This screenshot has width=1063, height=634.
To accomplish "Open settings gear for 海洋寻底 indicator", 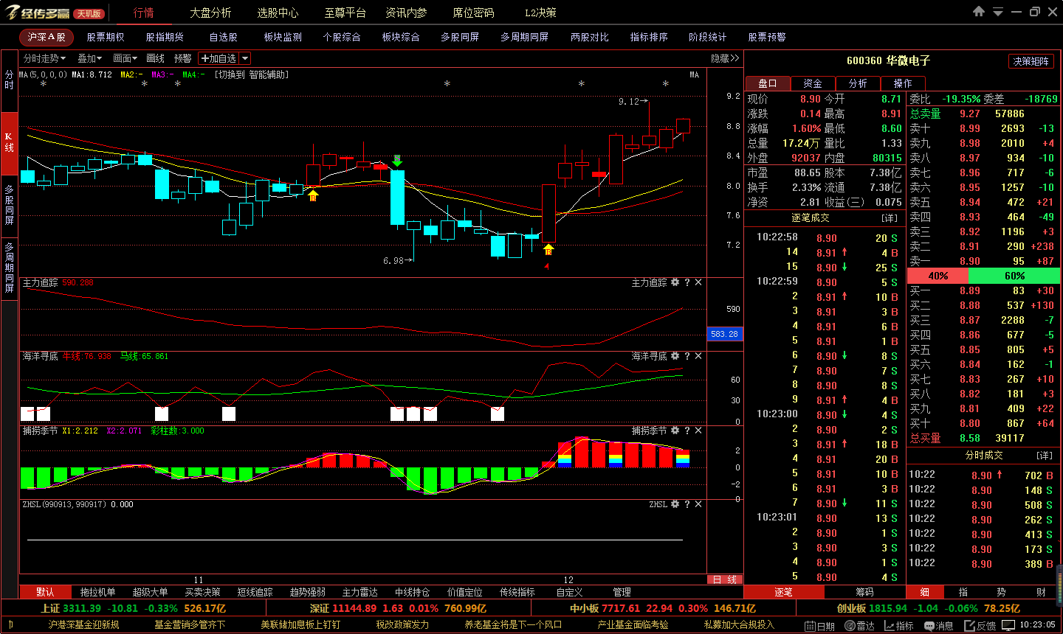I will [x=675, y=356].
